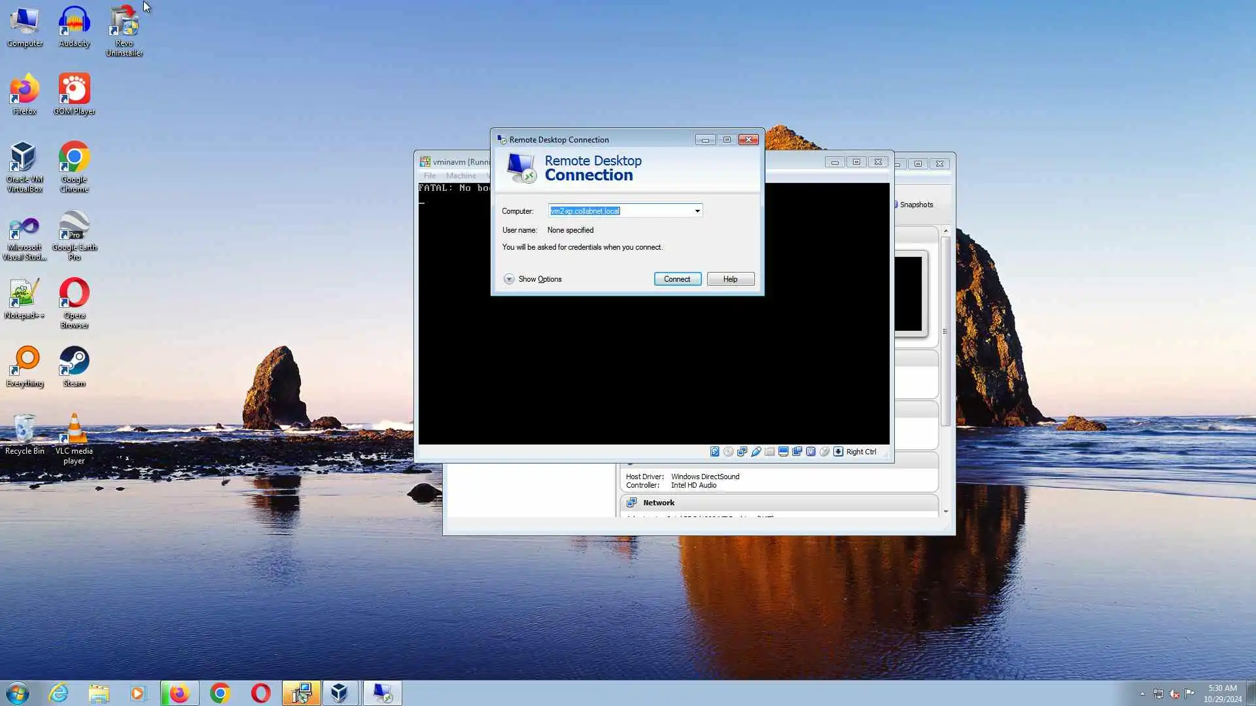
Task: Click the network adapters status icon
Action: click(x=742, y=452)
